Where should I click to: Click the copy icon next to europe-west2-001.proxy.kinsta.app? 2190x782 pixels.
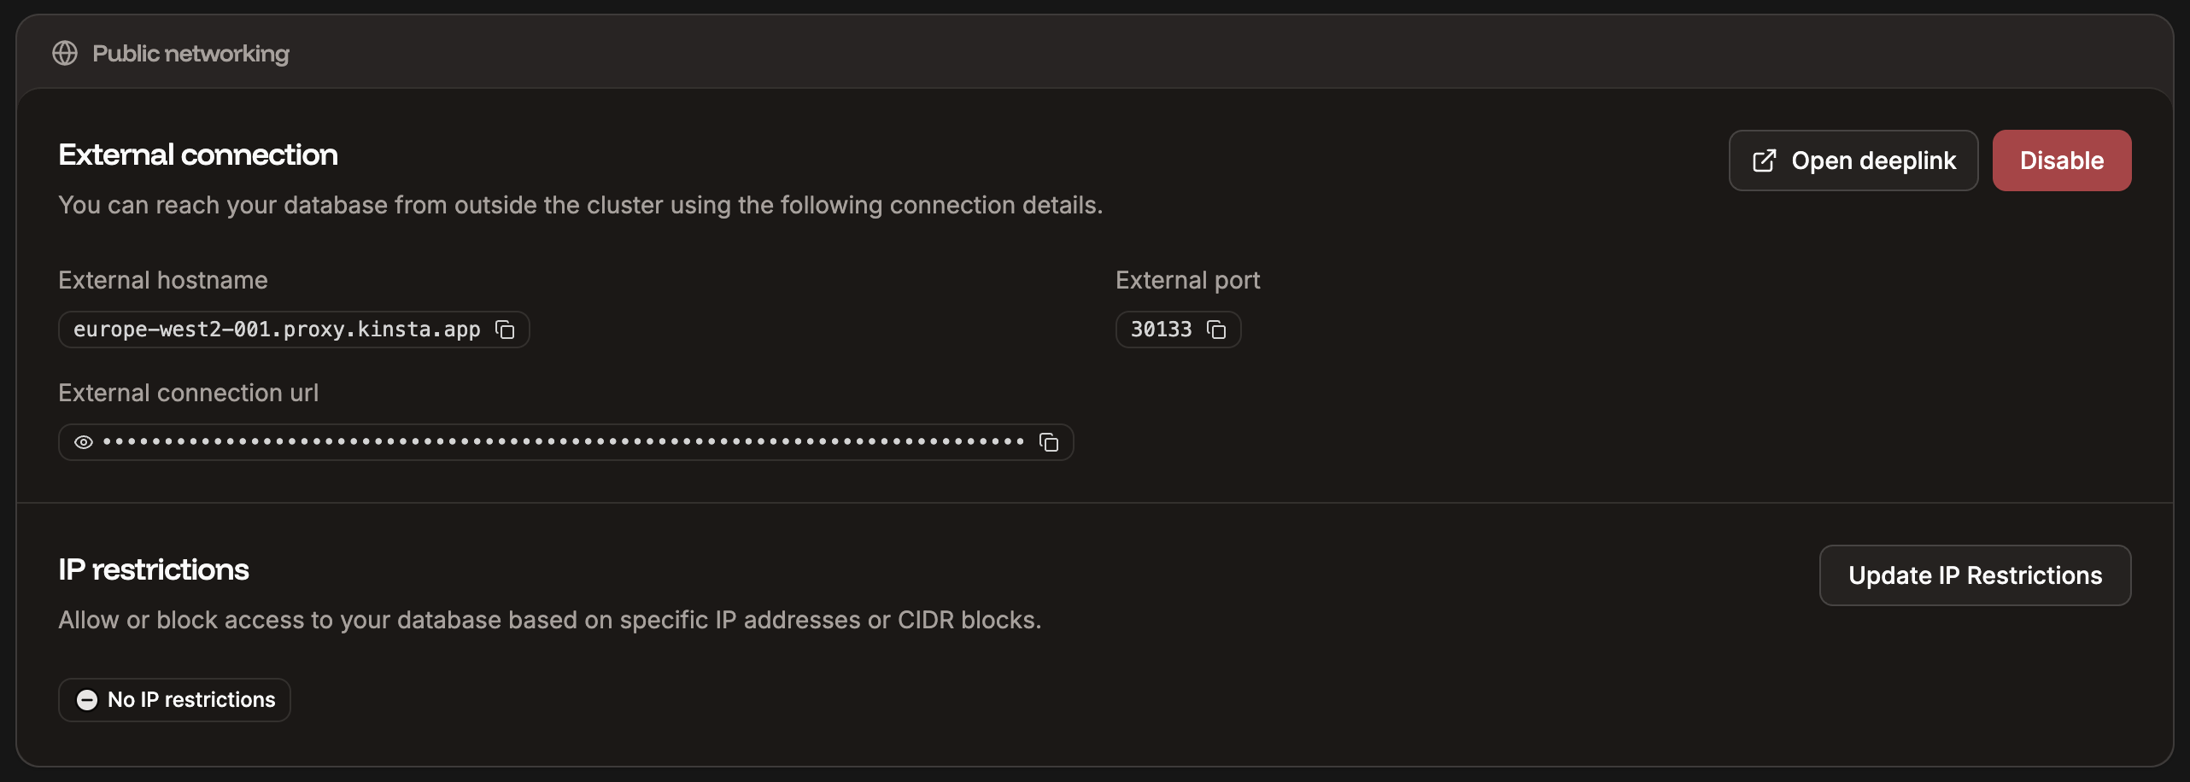504,330
